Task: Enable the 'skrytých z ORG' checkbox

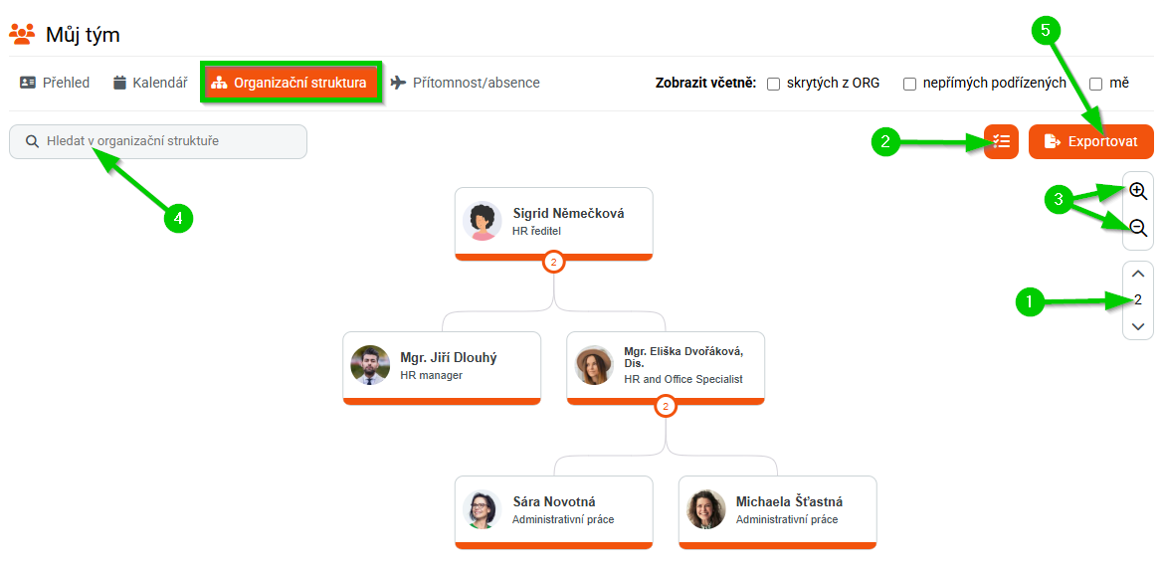Action: (x=773, y=85)
